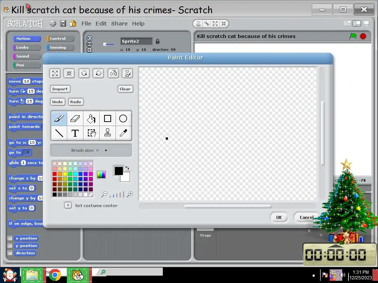Select the Selection hand tool
Screen dimensions: 378x283
91,133
